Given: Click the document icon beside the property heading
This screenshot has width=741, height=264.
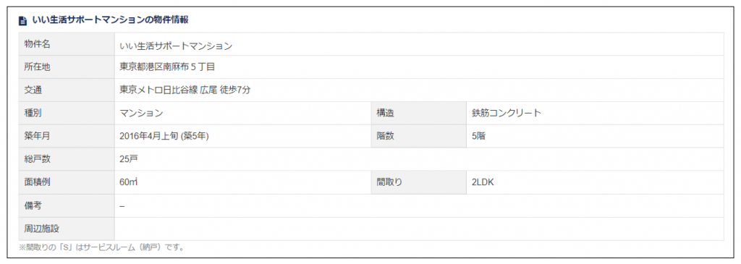Looking at the screenshot, I should 22,20.
